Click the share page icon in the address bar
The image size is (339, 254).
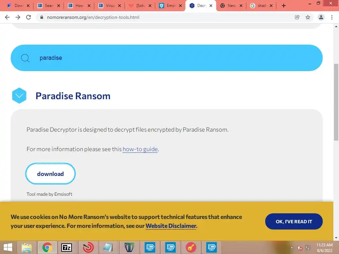[x=297, y=17]
